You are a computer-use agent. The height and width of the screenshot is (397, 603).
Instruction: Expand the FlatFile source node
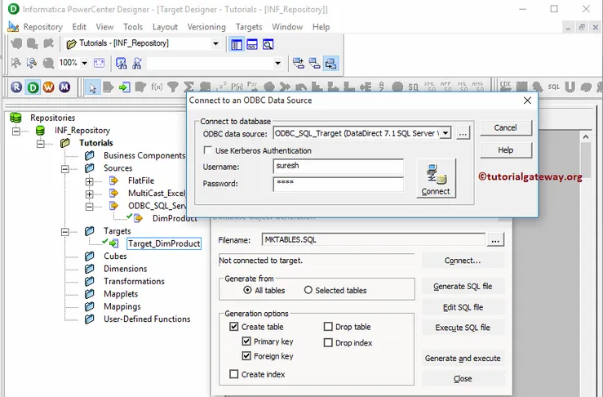pyautogui.click(x=89, y=181)
